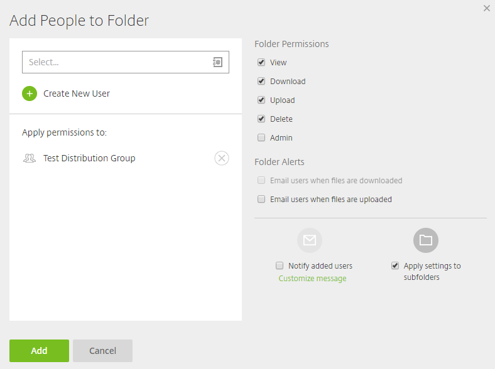Disable the Delete permission
The image size is (495, 369).
tap(261, 119)
